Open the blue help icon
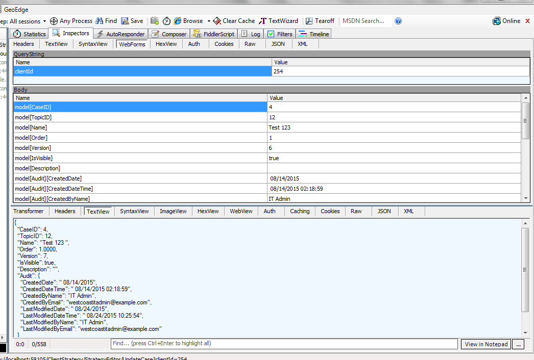This screenshot has width=534, height=360. [x=398, y=21]
